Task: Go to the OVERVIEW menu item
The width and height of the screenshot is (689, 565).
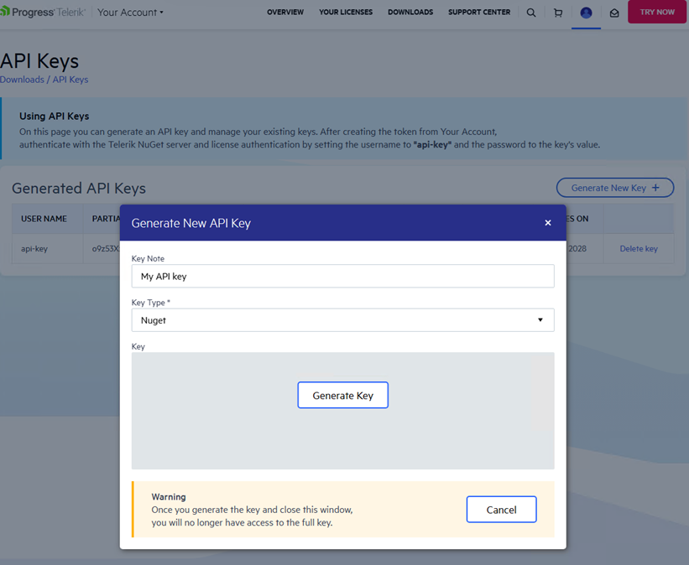Action: [285, 12]
